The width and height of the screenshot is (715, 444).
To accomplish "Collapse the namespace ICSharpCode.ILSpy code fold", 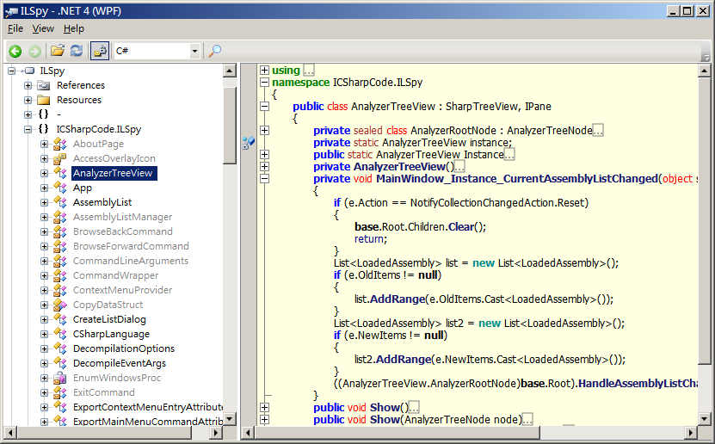I will [x=264, y=83].
